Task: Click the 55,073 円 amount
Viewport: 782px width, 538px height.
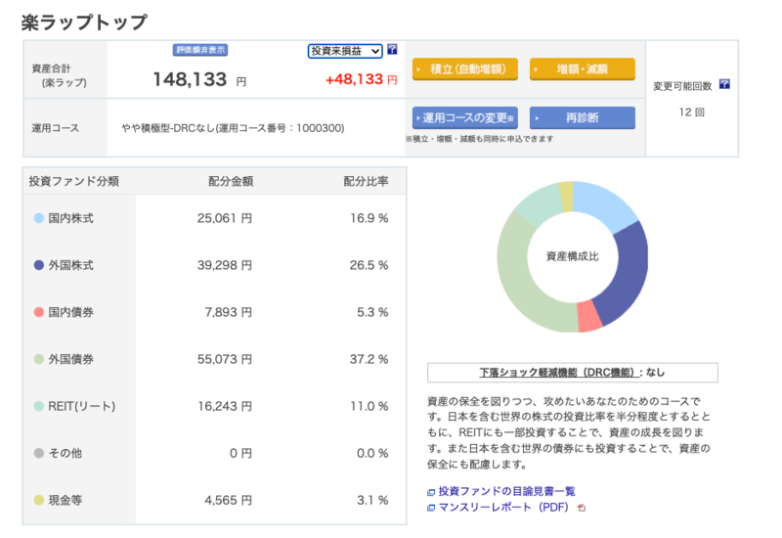Action: [x=225, y=359]
